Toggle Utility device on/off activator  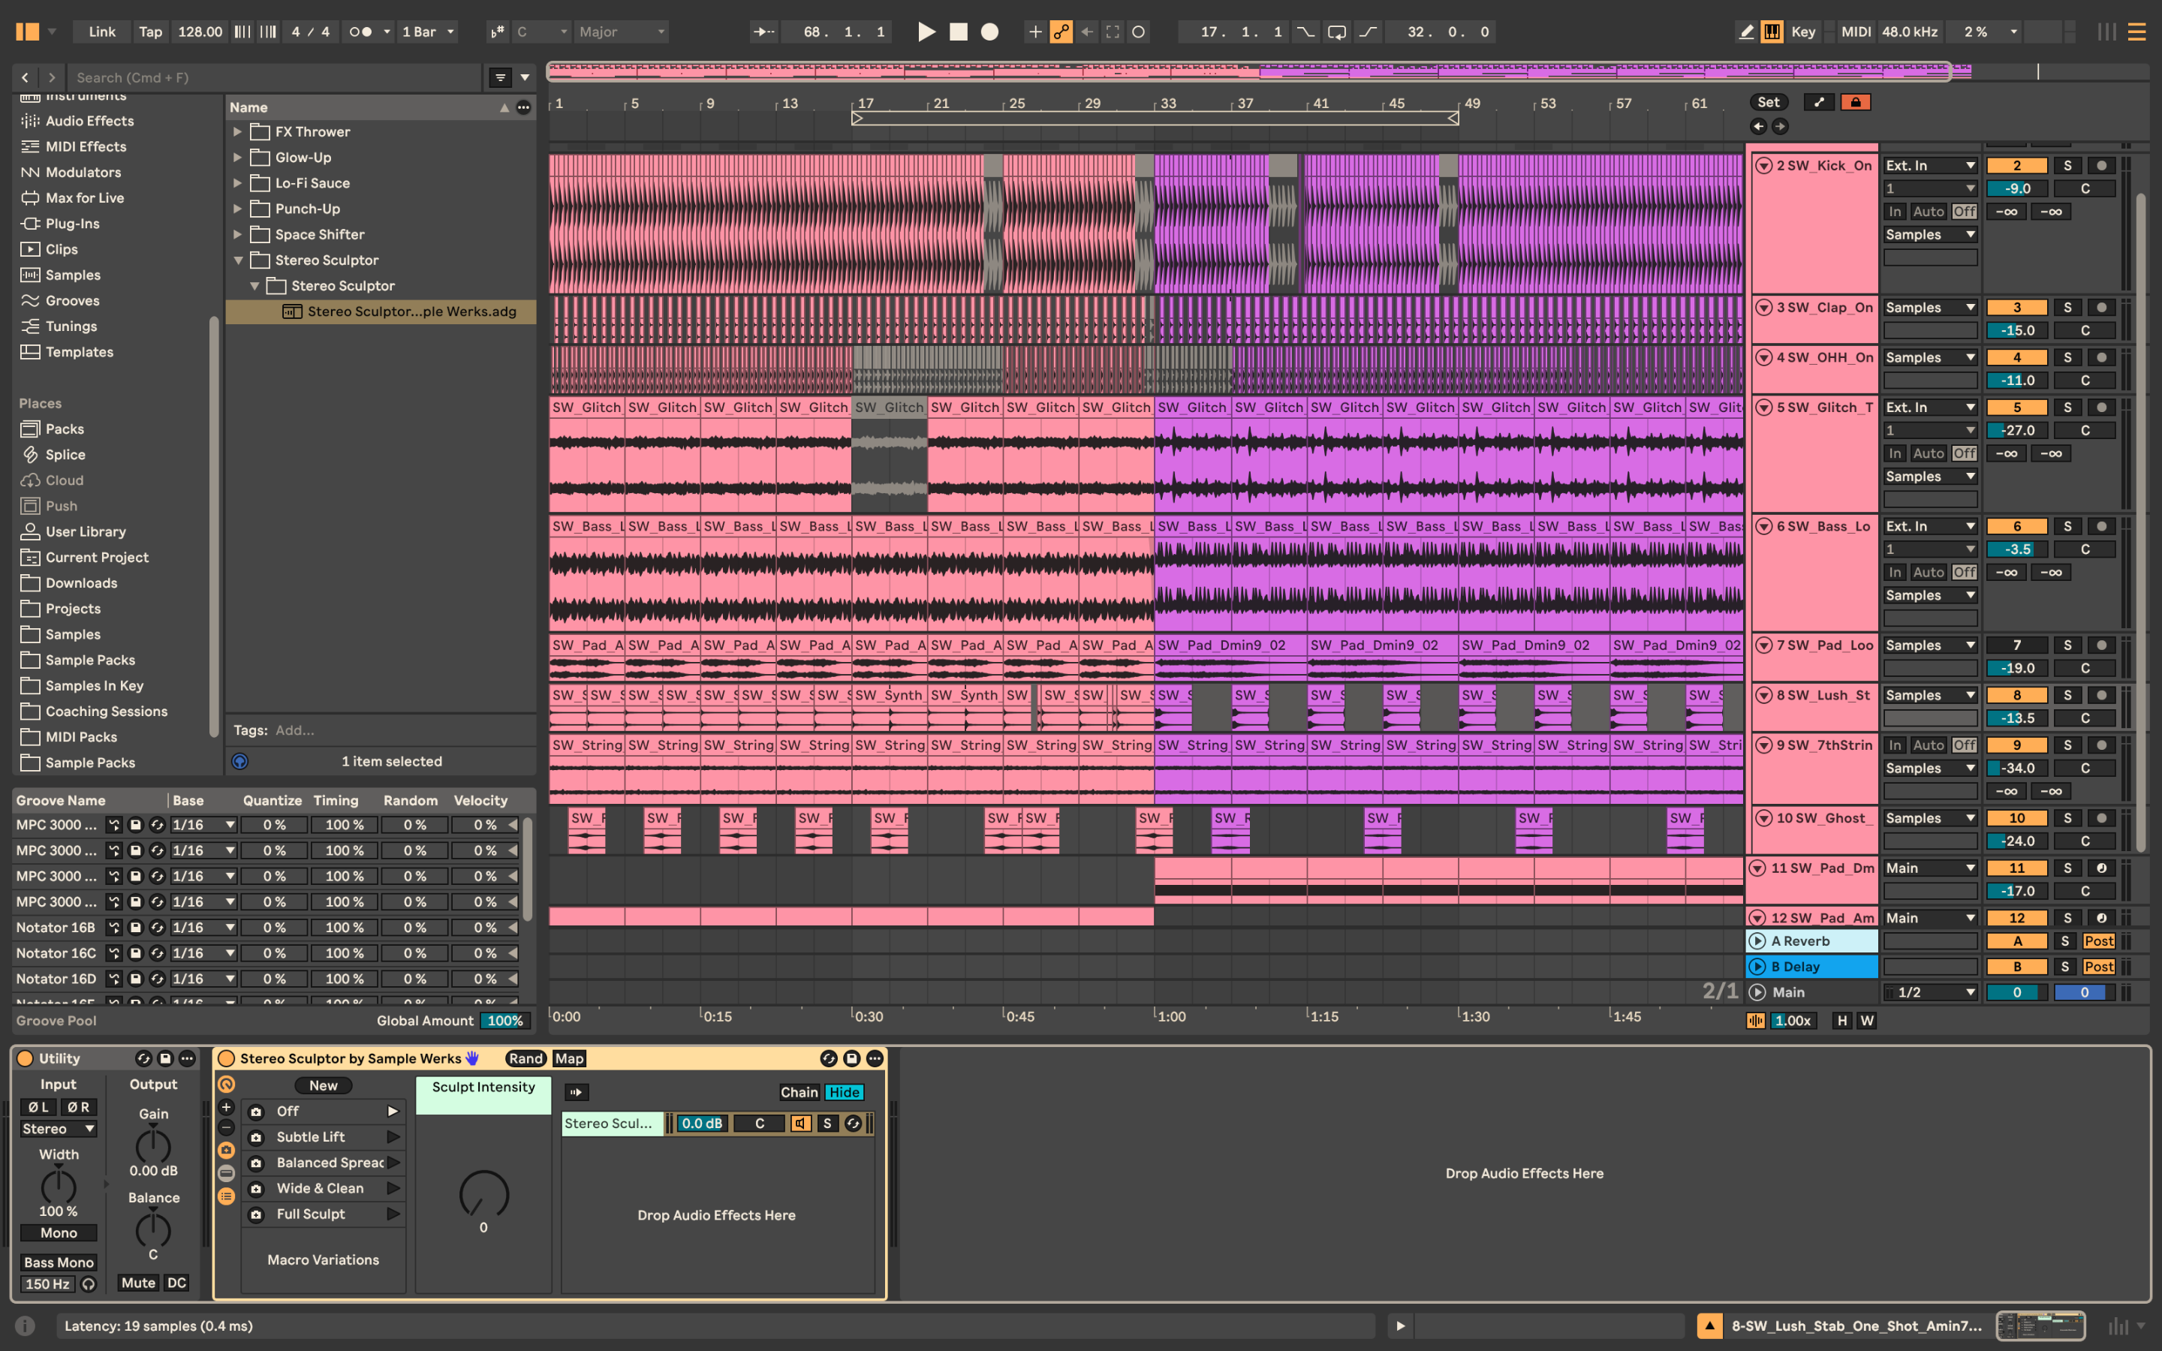click(x=25, y=1059)
